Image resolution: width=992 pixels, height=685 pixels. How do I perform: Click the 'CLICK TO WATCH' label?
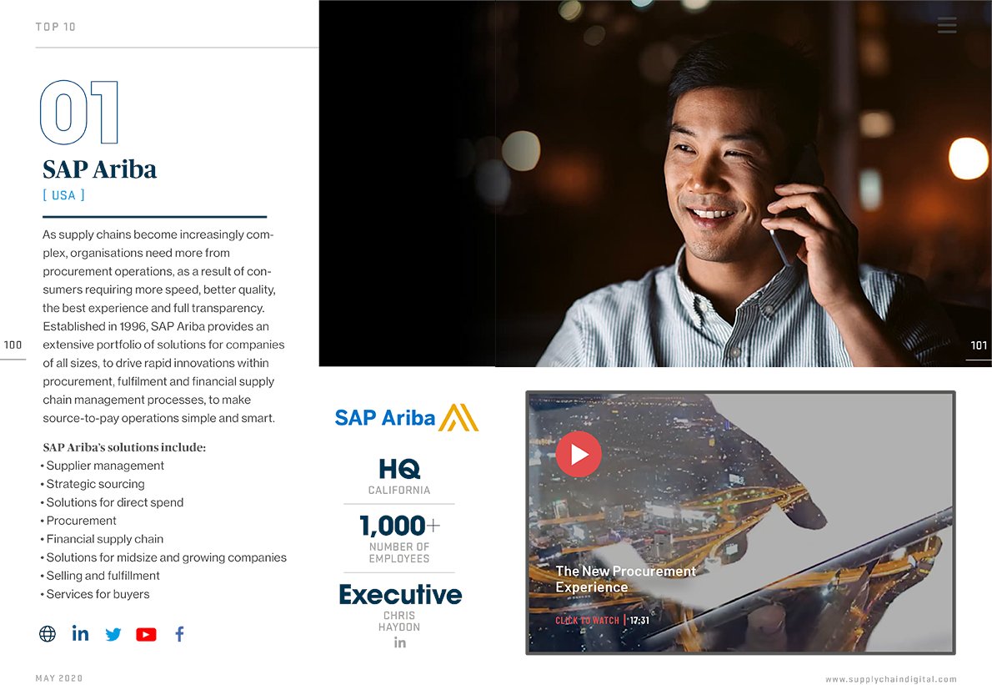pyautogui.click(x=587, y=621)
